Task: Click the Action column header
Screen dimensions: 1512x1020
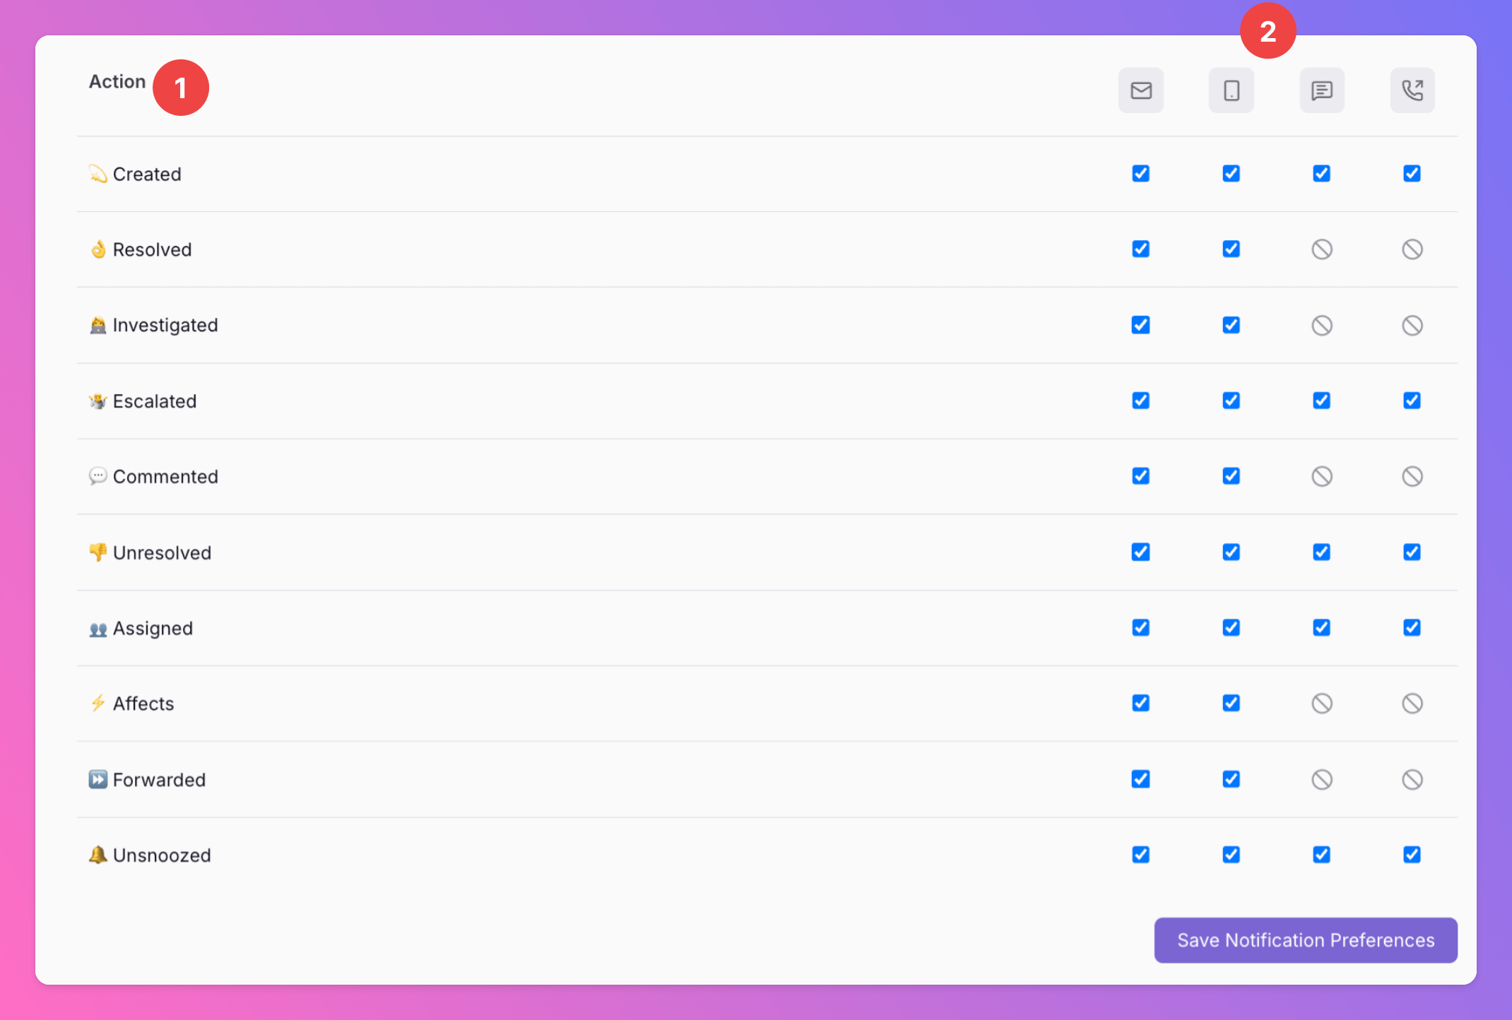Action: pos(117,82)
